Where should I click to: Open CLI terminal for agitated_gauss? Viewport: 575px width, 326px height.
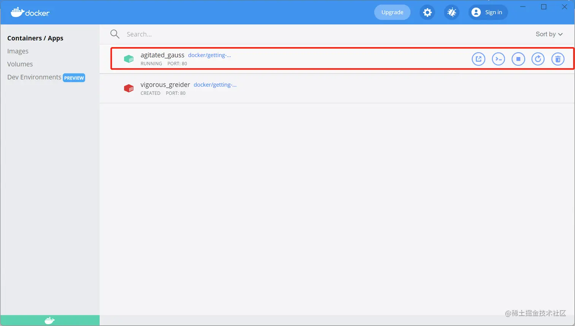(498, 59)
